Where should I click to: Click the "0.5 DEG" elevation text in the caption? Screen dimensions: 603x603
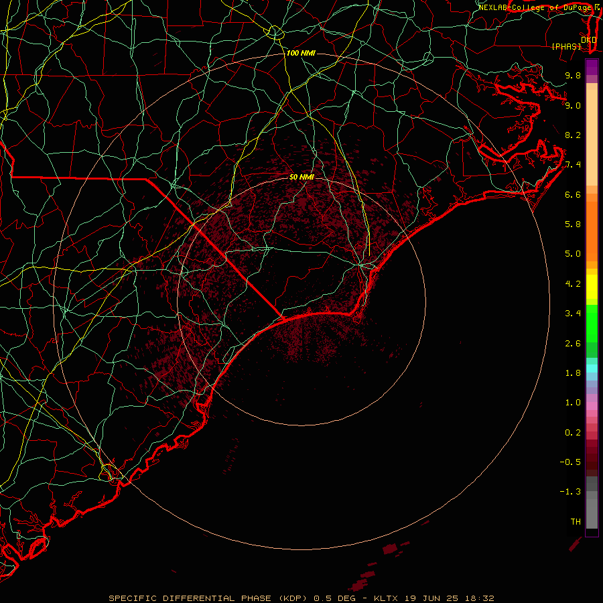click(x=334, y=598)
